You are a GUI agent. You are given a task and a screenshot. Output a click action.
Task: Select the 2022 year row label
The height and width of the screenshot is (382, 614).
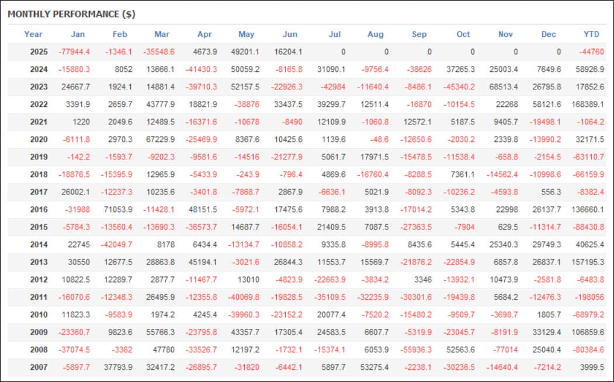click(39, 105)
